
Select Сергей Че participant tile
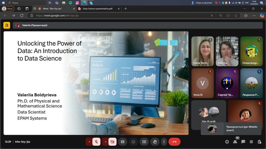[227, 83]
